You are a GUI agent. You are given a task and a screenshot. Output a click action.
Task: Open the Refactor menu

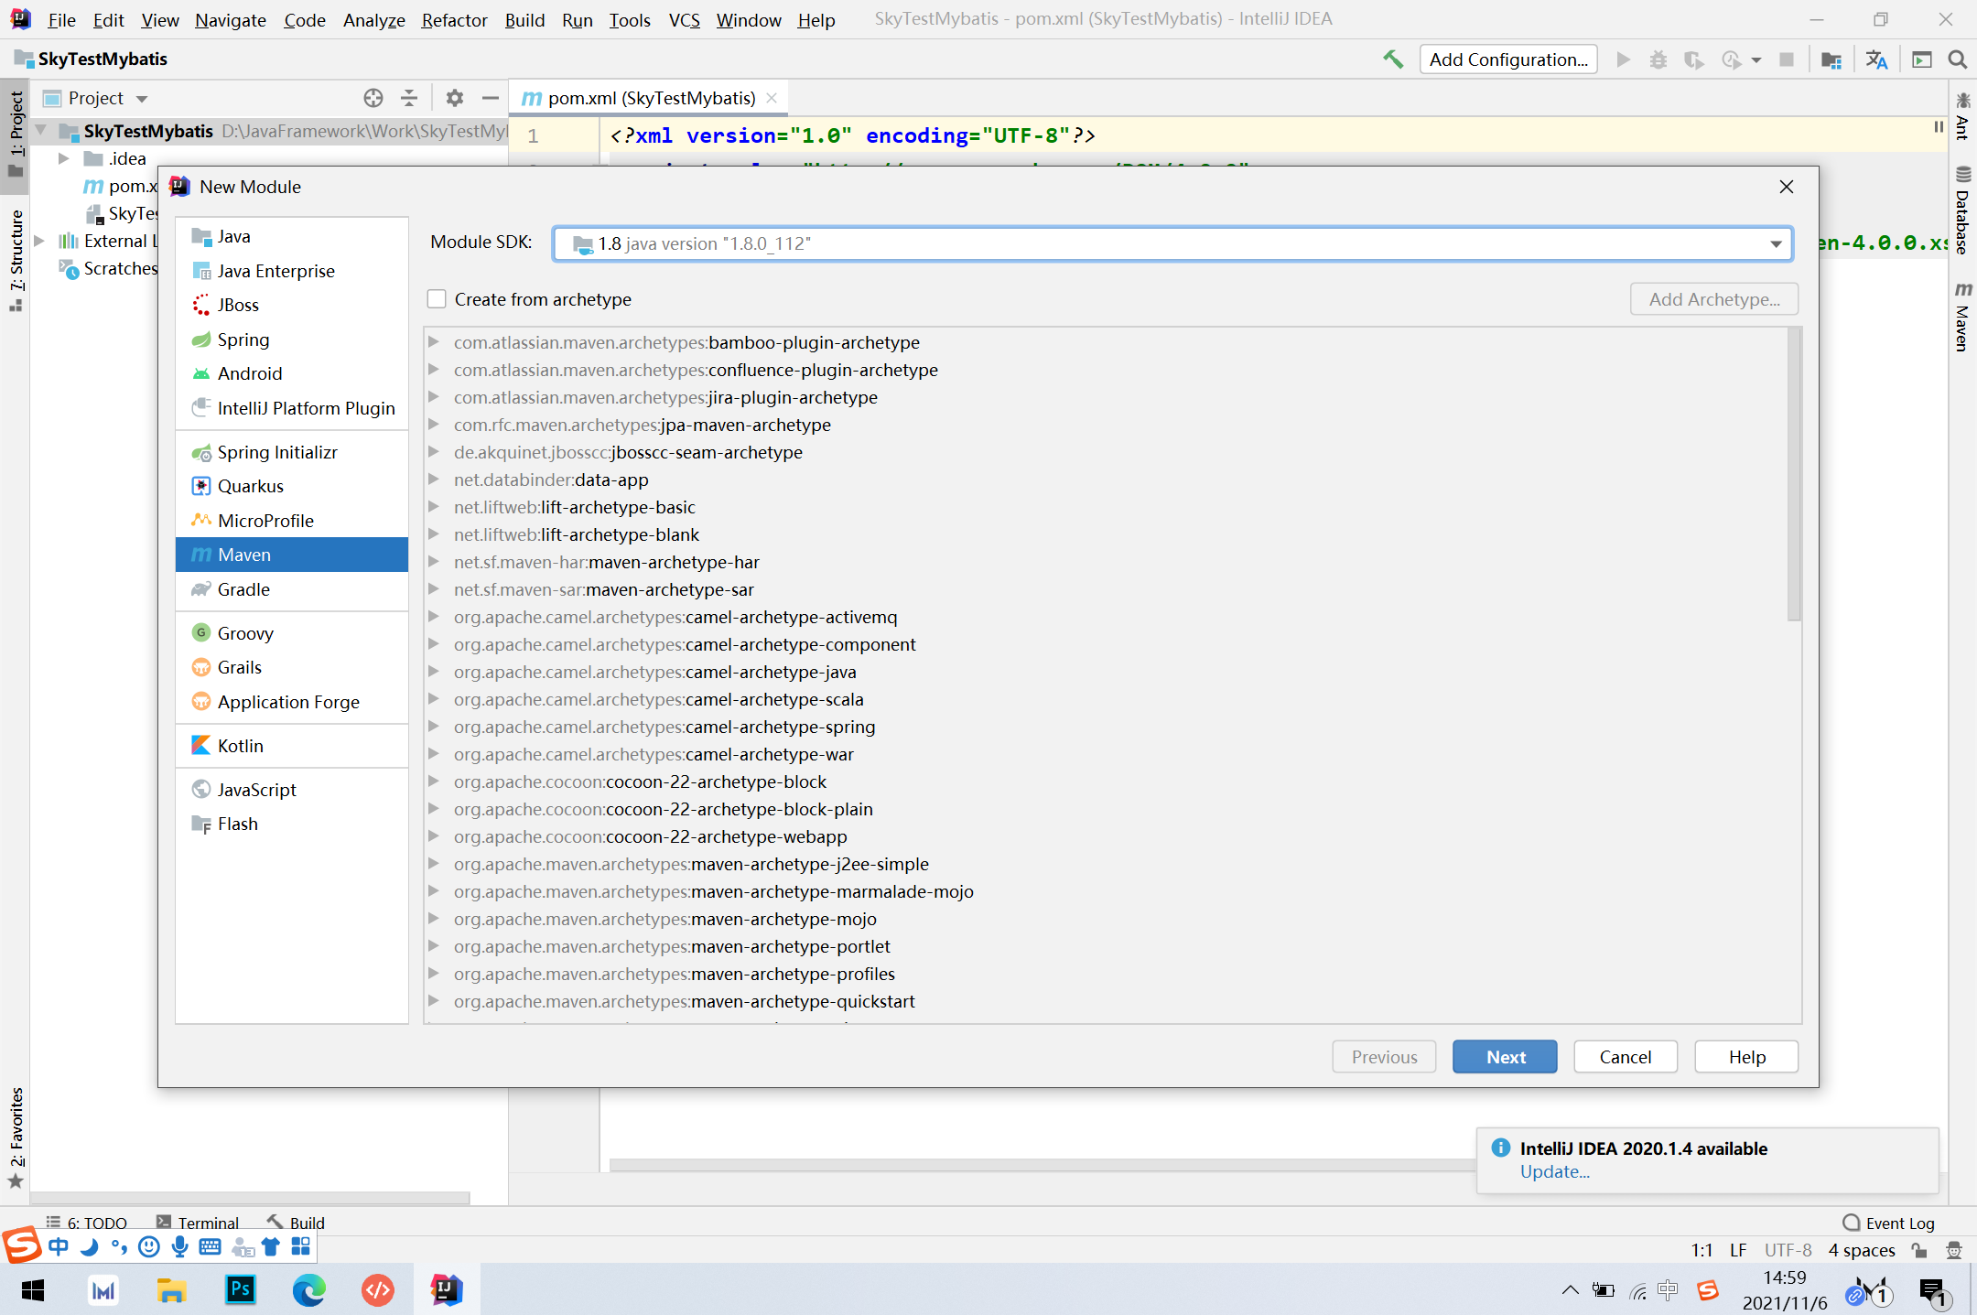pos(453,20)
